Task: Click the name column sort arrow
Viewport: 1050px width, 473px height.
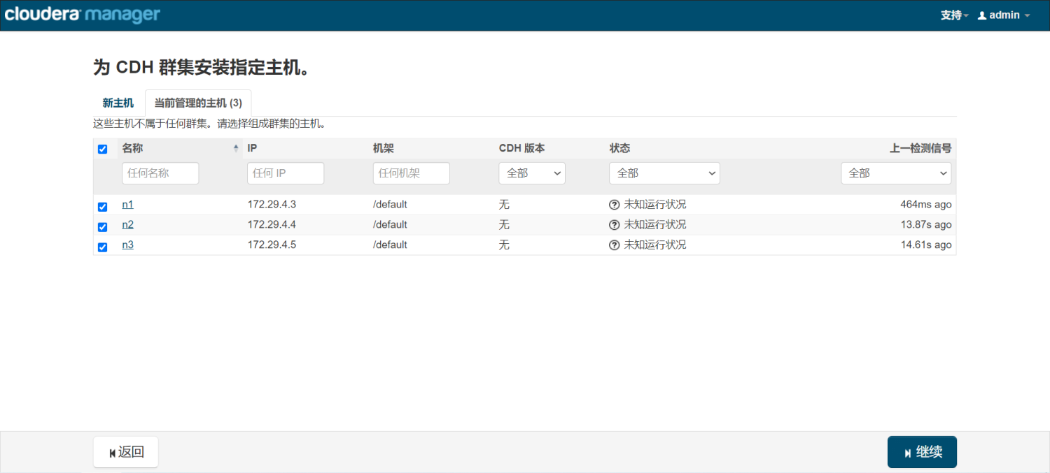Action: pos(236,148)
